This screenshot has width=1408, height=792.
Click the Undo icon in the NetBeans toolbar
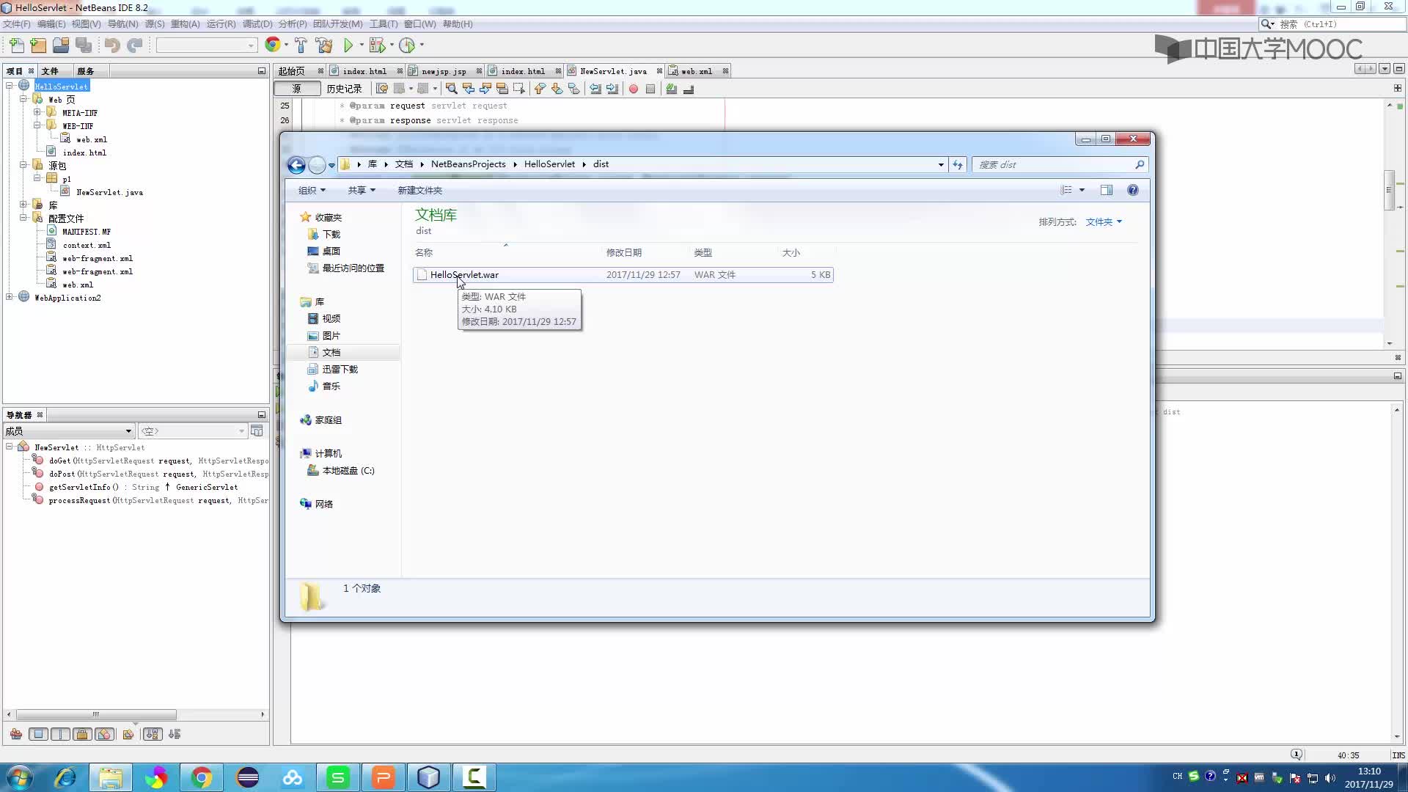(111, 45)
